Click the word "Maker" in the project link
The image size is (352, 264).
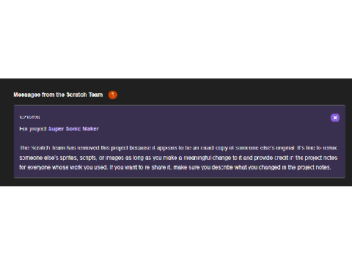[x=90, y=128]
